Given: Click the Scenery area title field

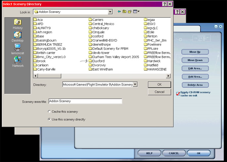Looking at the screenshot, I should pyautogui.click(x=85, y=101).
